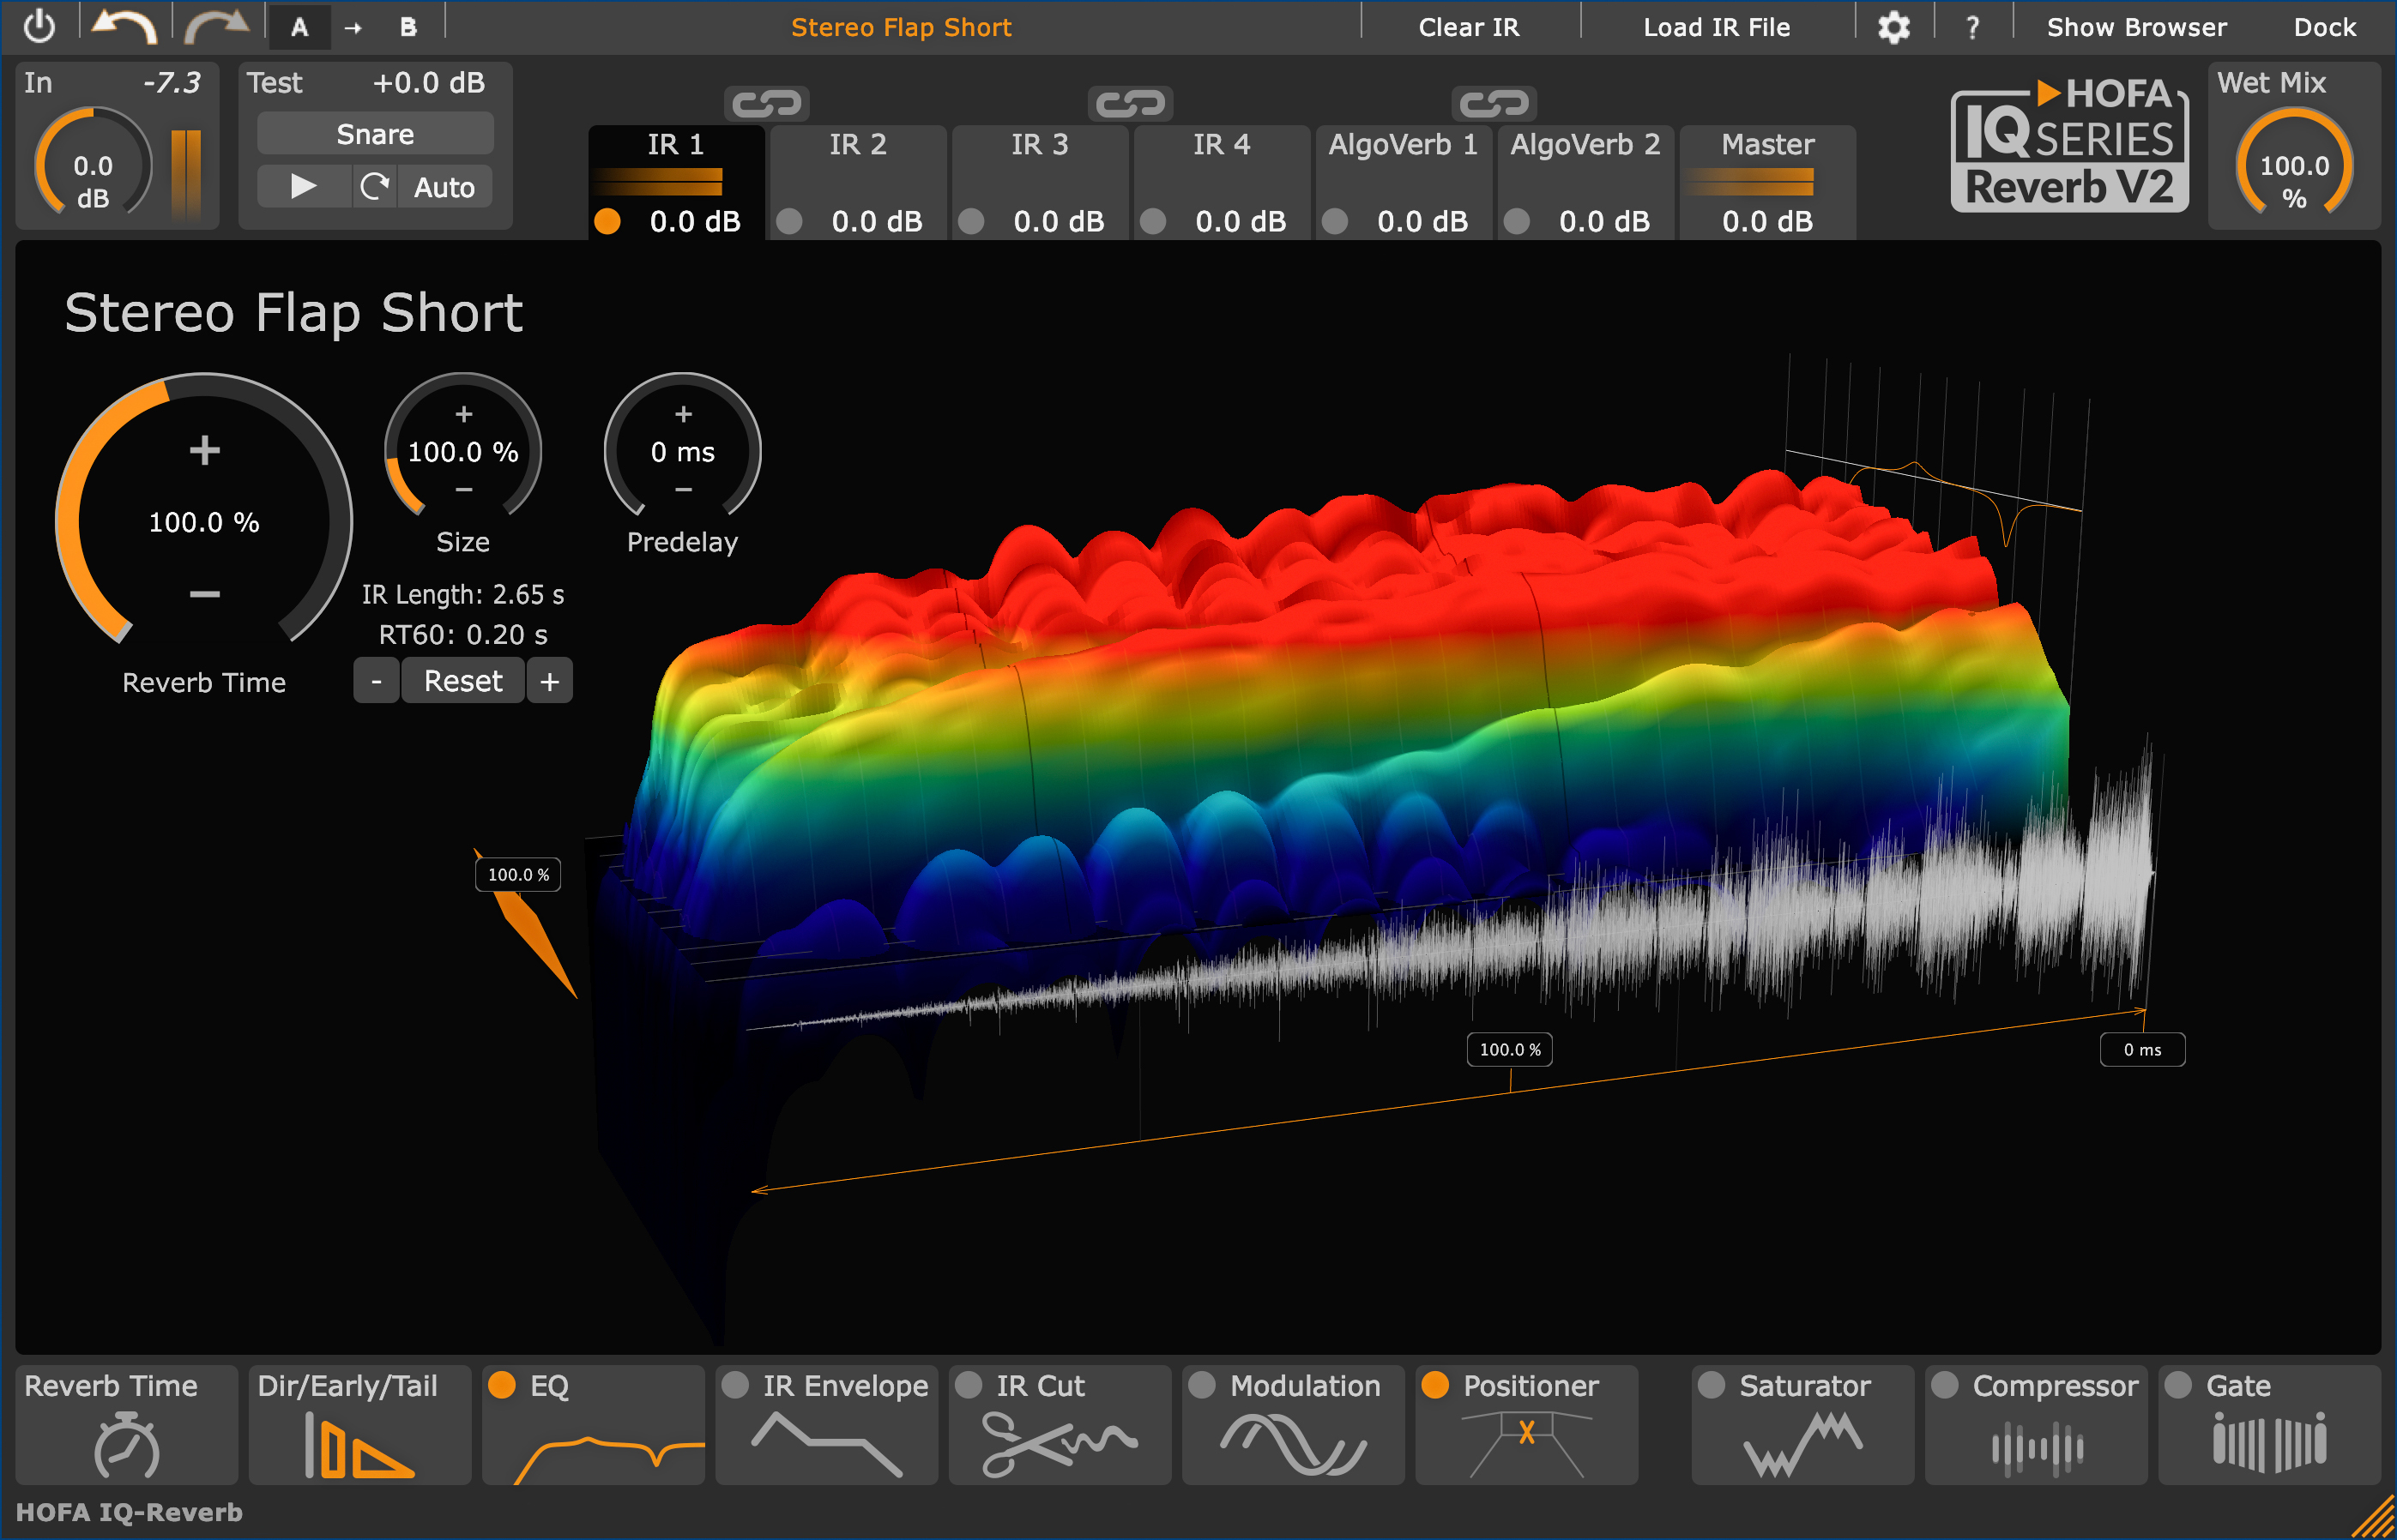This screenshot has width=2397, height=1540.
Task: Open the Saturator waveform icon
Action: [x=1802, y=1444]
